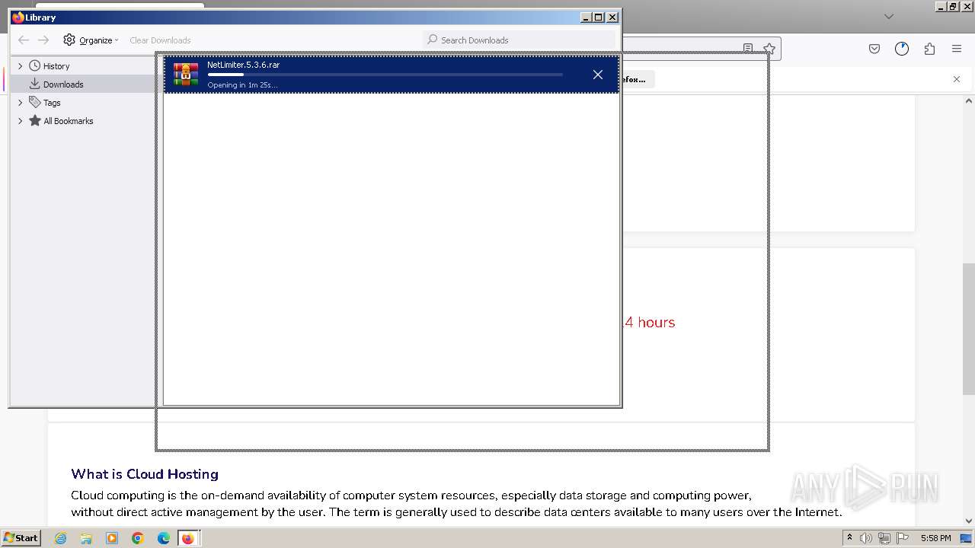Select Downloads in the sidebar
Screen dimensions: 975x548
[x=63, y=84]
